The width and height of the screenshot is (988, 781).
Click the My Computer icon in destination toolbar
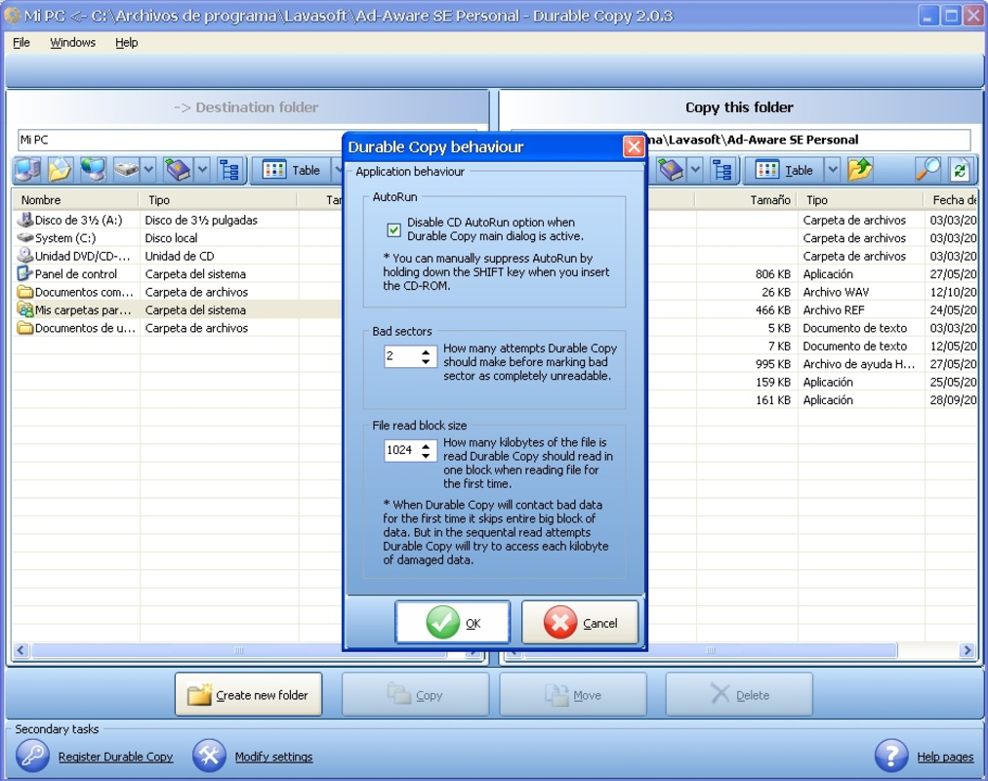pos(27,170)
